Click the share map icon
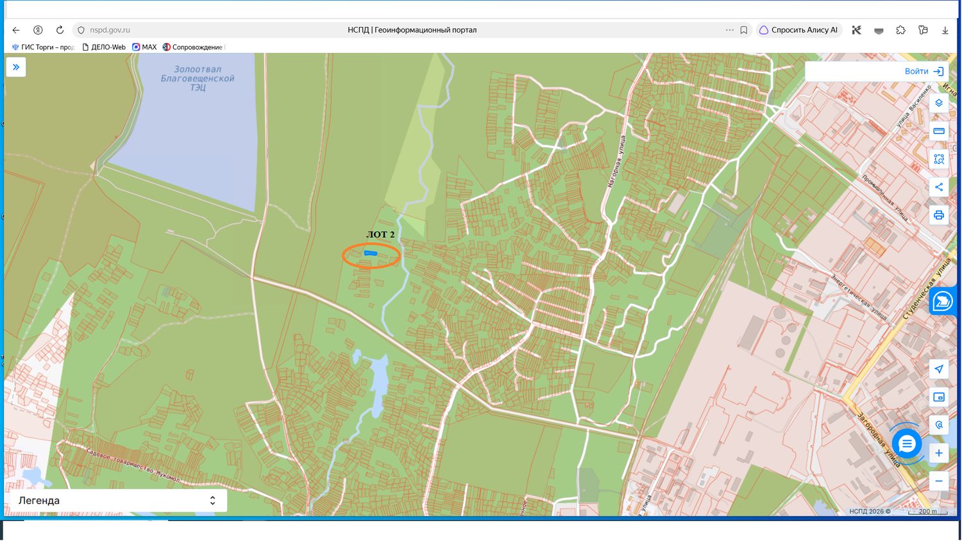Image resolution: width=962 pixels, height=541 pixels. [939, 187]
